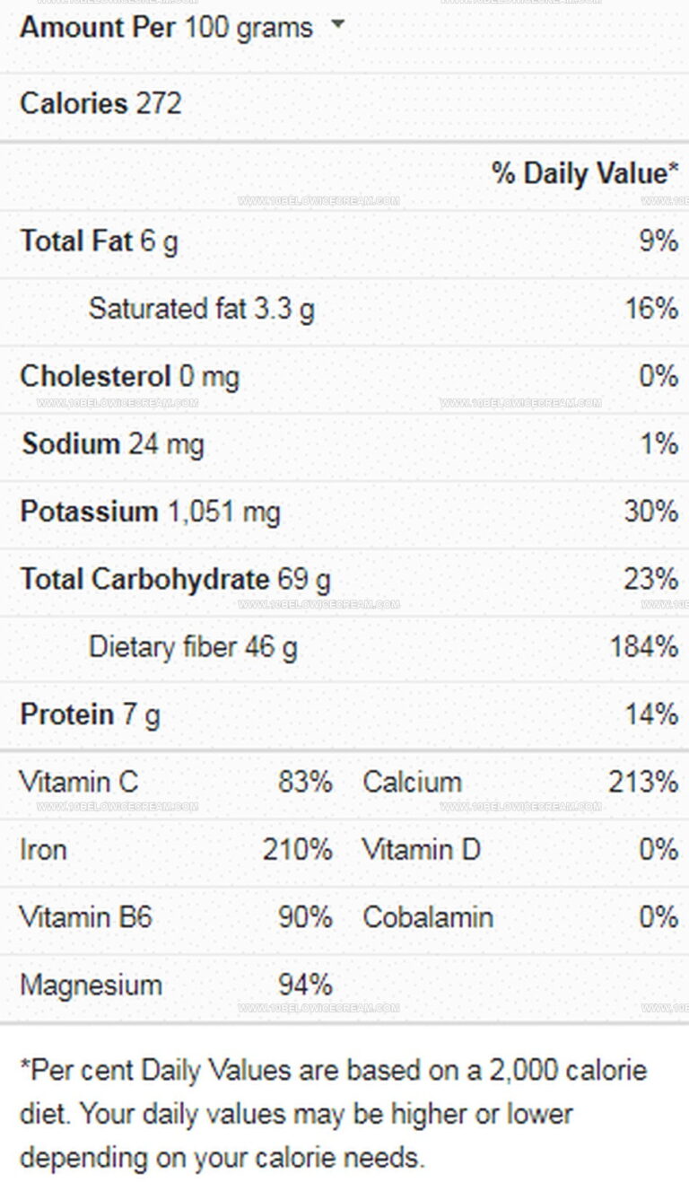Select the 100 grams amount selector

249,28
